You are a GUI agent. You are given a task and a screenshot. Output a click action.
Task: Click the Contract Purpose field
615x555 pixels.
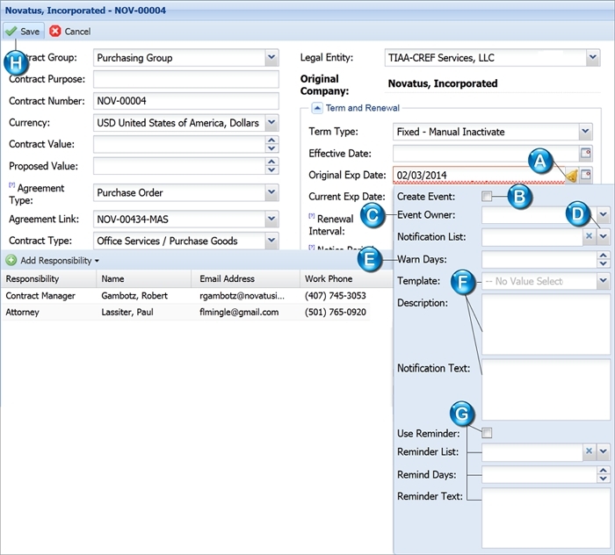pos(186,79)
